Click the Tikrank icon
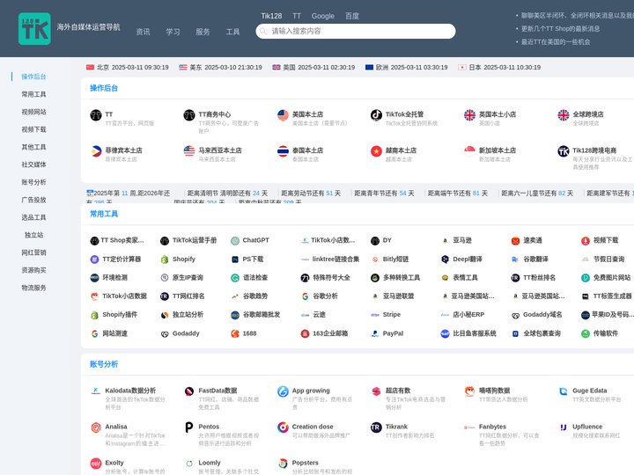The width and height of the screenshot is (634, 475). pos(377,427)
